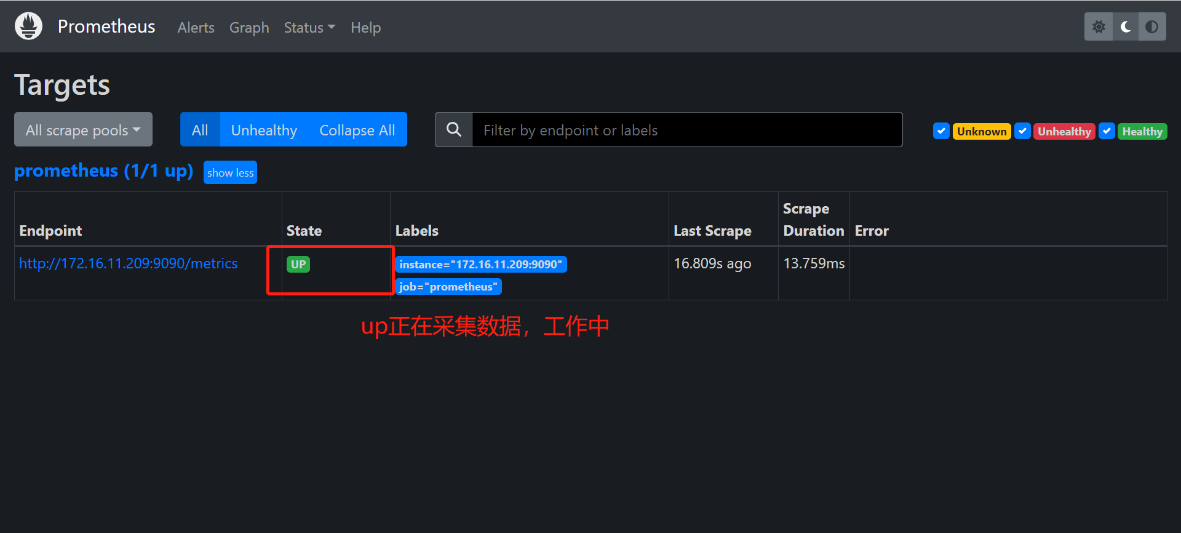The image size is (1181, 533).
Task: Show All targets
Action: click(x=200, y=130)
